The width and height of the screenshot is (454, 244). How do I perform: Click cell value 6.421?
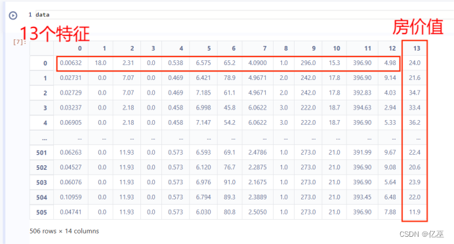tap(203, 78)
